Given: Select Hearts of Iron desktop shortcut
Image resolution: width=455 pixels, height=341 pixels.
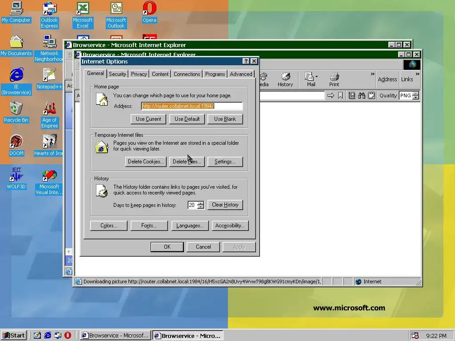Looking at the screenshot, I should click(48, 146).
